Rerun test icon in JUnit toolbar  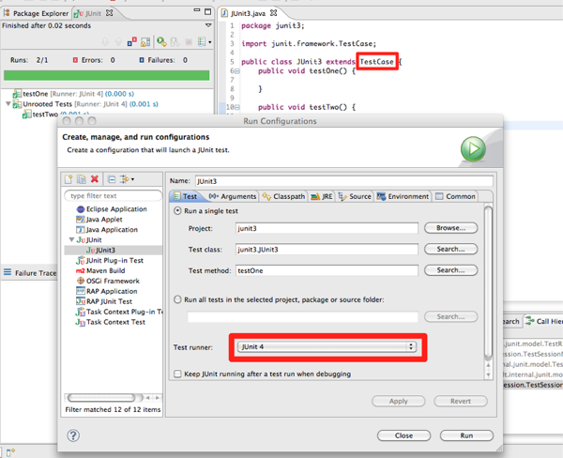point(161,42)
